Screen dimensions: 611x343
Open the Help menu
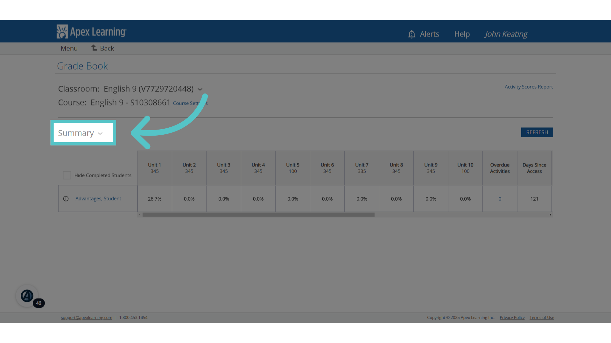point(462,34)
